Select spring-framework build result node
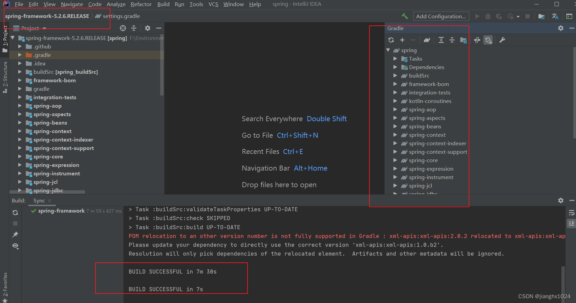576x303 pixels. [x=61, y=211]
